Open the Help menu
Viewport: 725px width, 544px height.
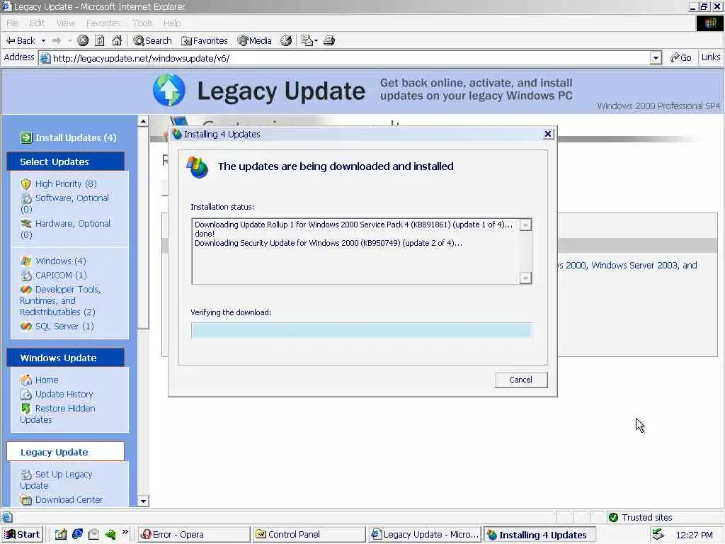(172, 23)
